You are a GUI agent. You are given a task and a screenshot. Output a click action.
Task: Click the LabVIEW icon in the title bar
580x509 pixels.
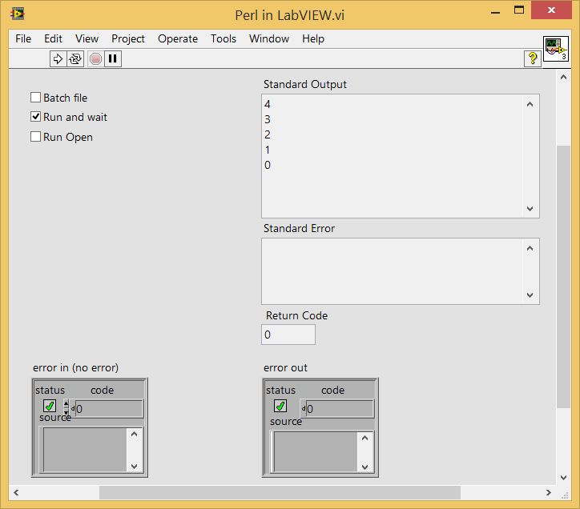click(x=18, y=14)
